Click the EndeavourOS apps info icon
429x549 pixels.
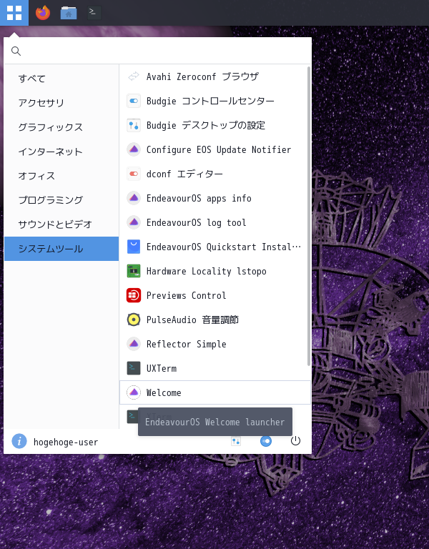pyautogui.click(x=134, y=198)
